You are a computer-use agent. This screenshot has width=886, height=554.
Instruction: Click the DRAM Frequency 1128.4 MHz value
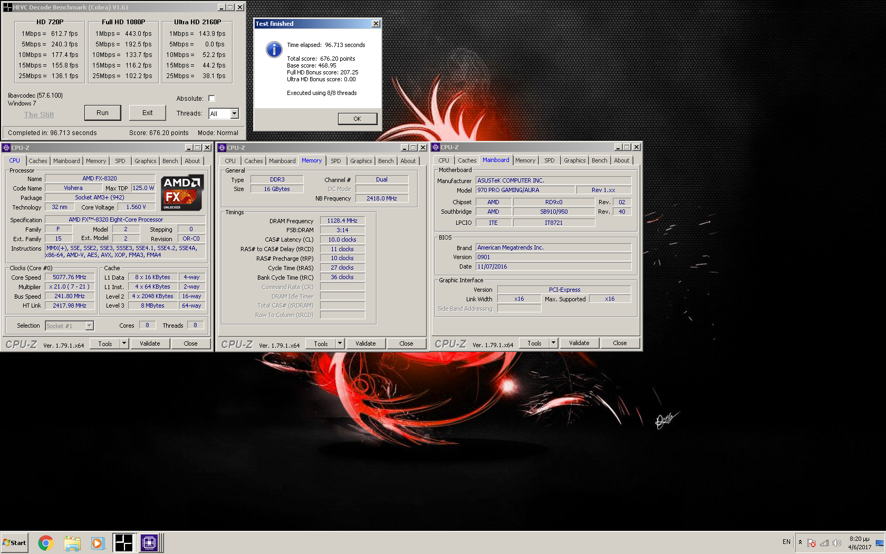tap(342, 221)
